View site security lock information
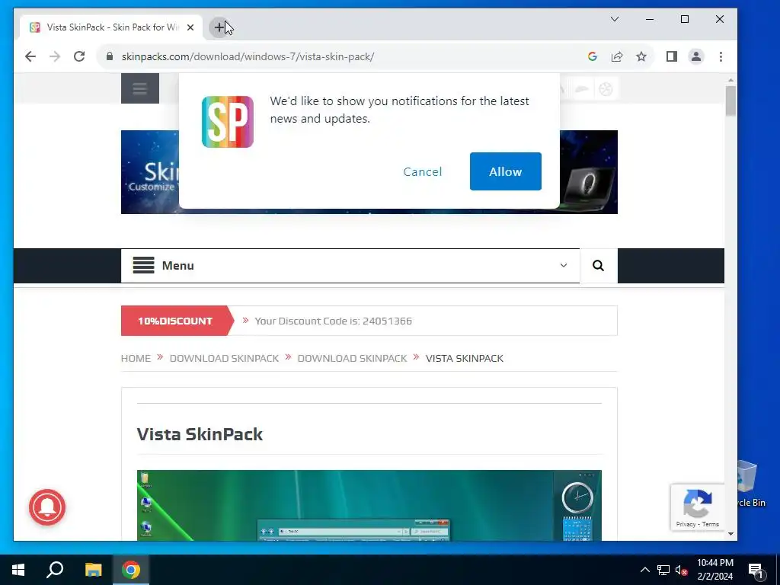 coord(110,56)
